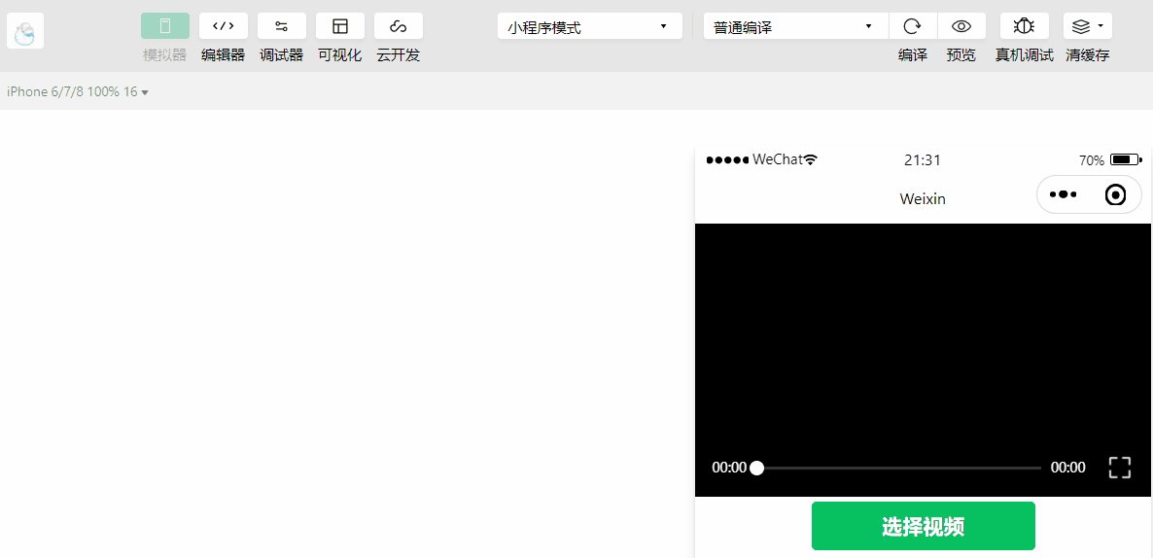Open the visualization (可视化) layout icon
The image size is (1153, 558).
(x=339, y=25)
